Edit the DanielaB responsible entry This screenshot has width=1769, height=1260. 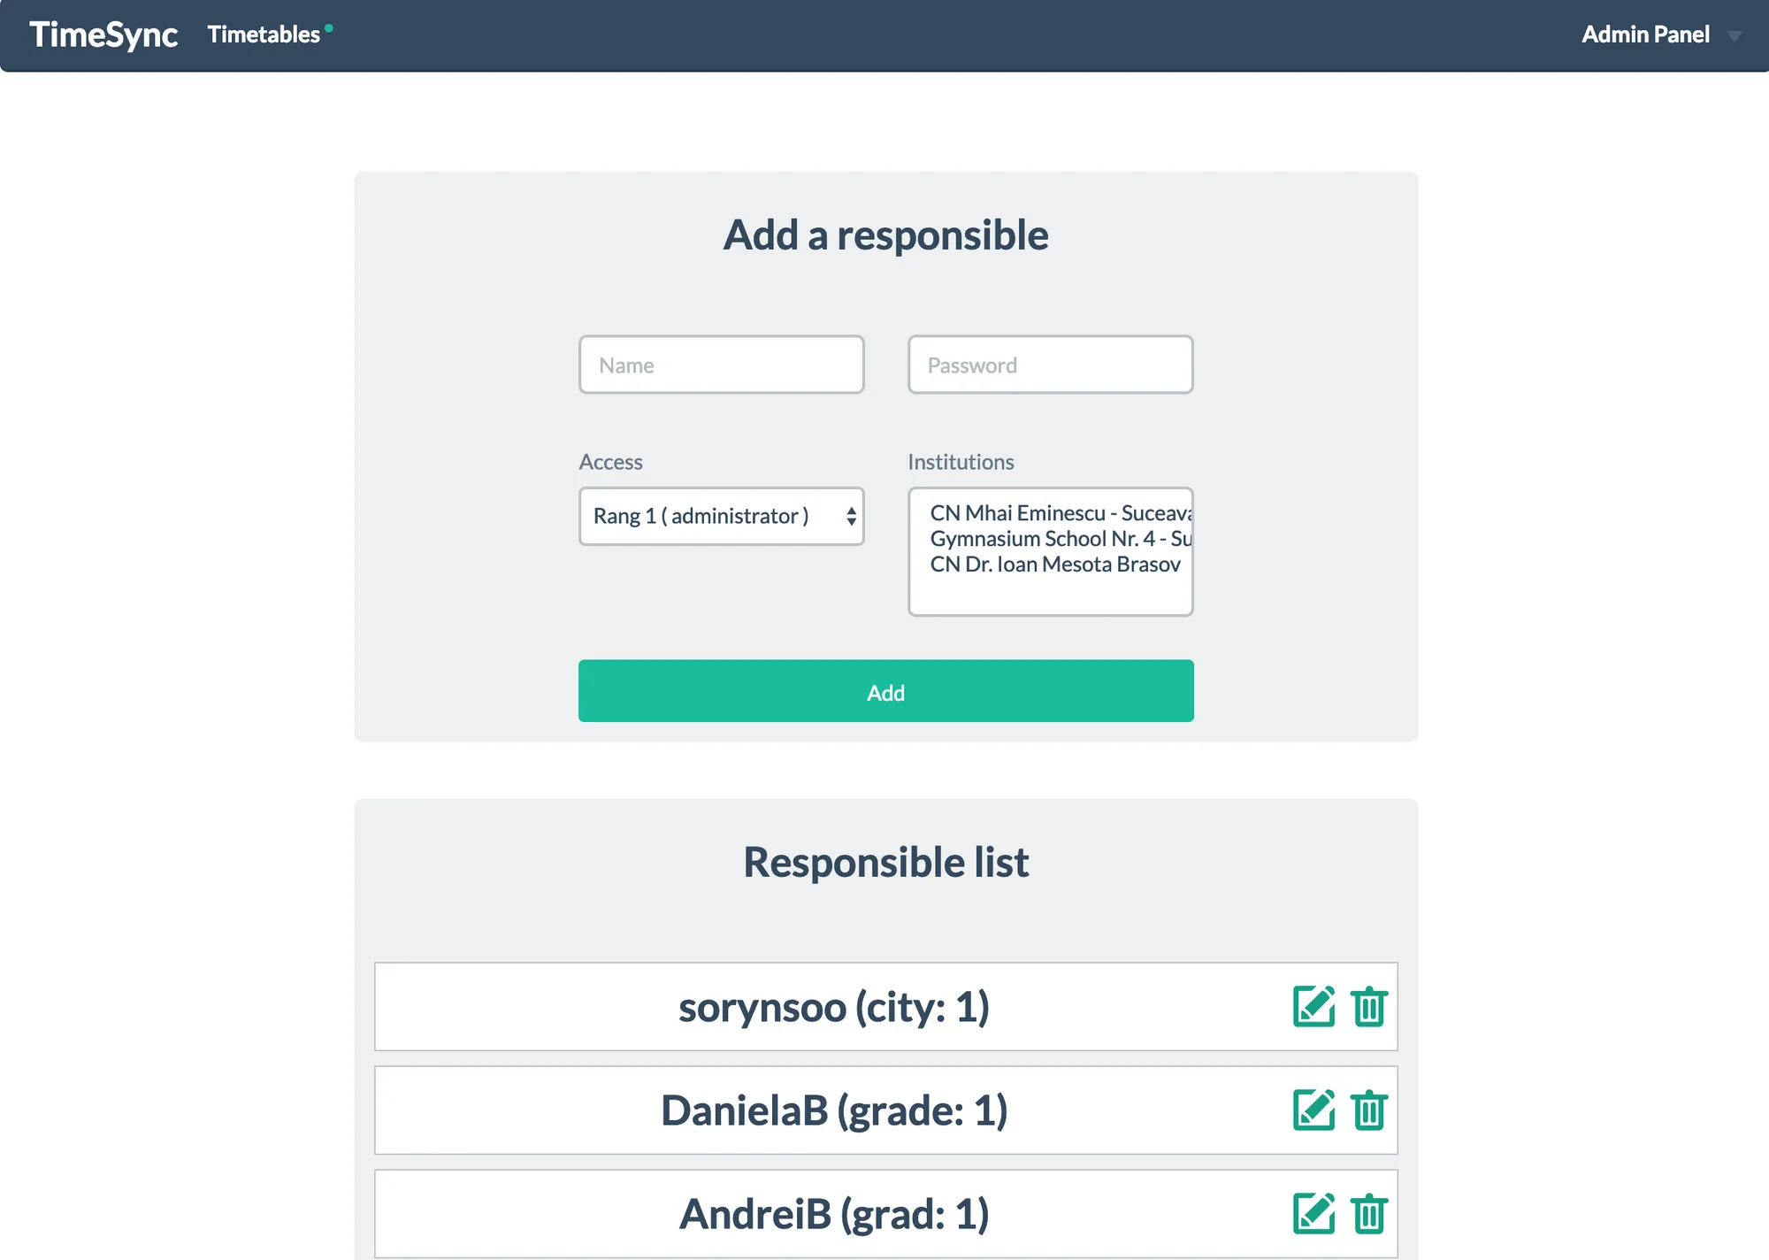pyautogui.click(x=1313, y=1110)
